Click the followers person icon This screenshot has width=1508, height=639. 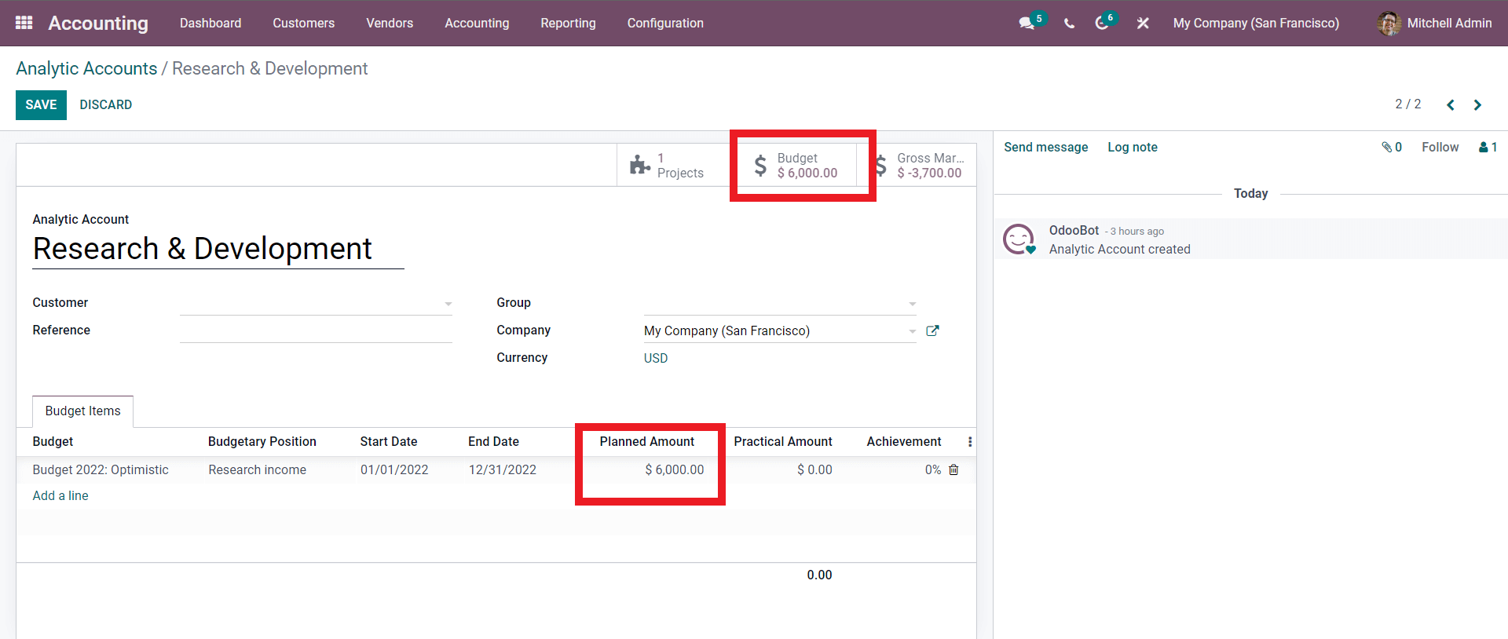point(1483,147)
